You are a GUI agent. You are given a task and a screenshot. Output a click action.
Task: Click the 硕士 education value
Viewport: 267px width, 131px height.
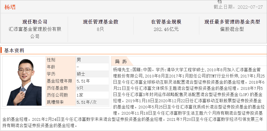[81, 74]
